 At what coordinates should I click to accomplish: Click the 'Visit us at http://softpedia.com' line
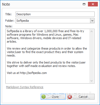pos(27,73)
